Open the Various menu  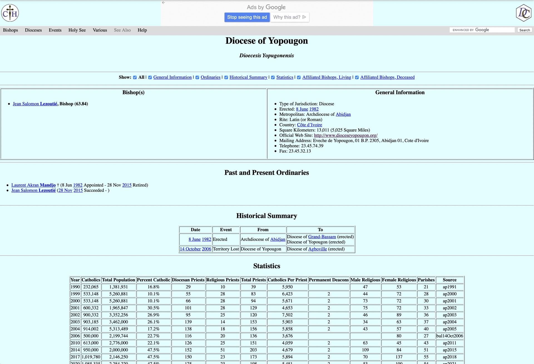point(100,30)
